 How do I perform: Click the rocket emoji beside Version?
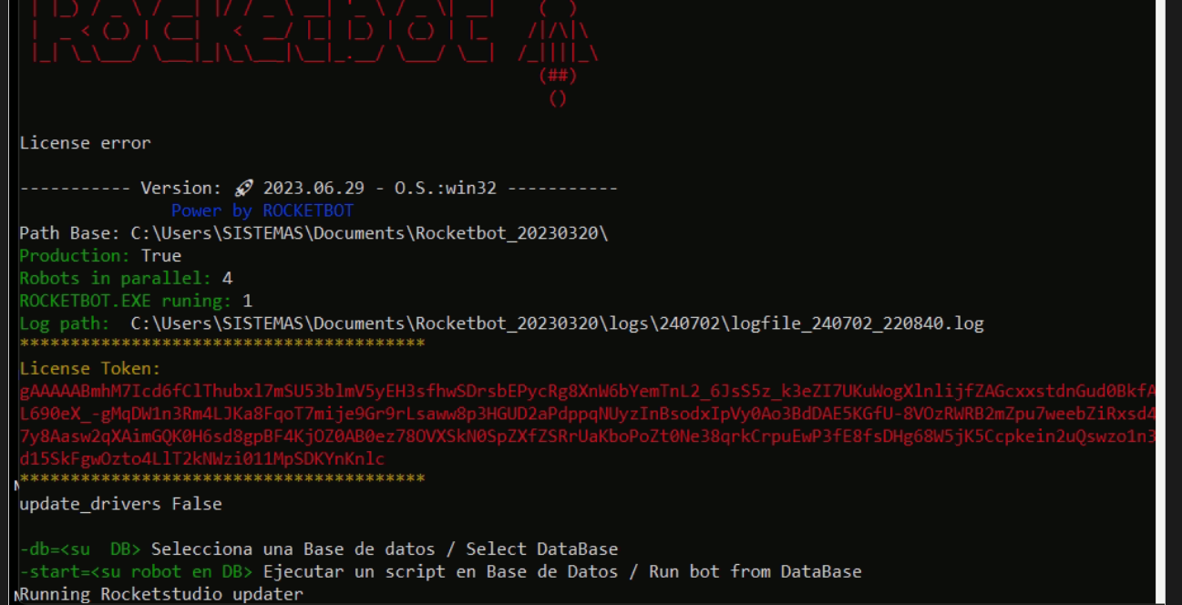[243, 189]
